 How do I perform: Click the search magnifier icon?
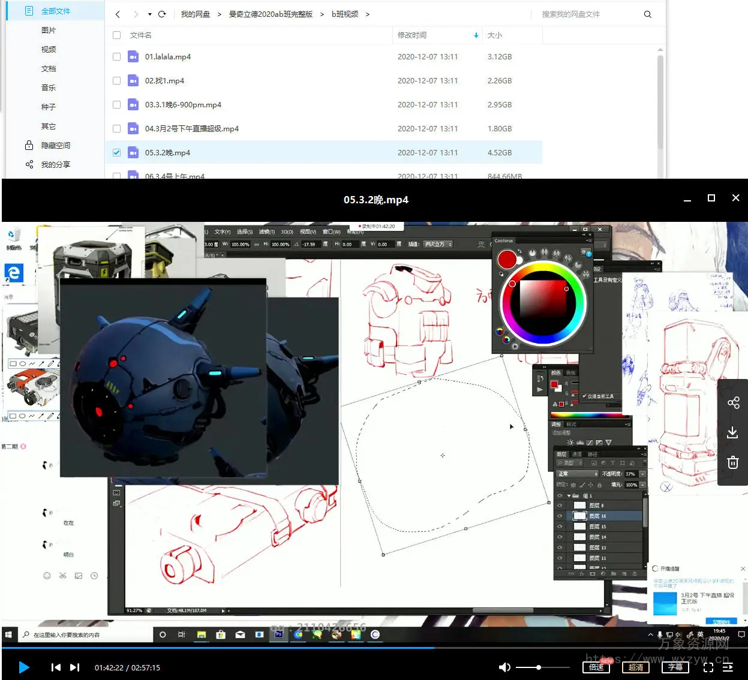point(647,14)
